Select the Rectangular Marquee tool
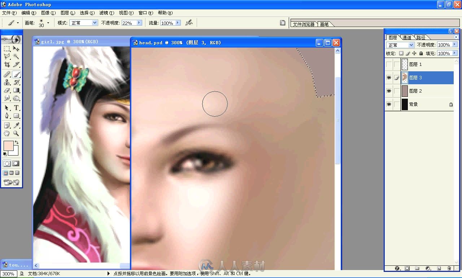This screenshot has width=462, height=278. pos(7,49)
